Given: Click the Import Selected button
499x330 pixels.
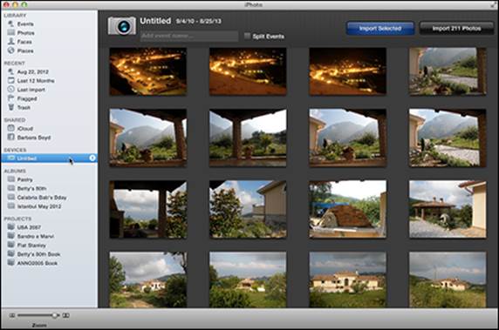Looking at the screenshot, I should pos(380,28).
